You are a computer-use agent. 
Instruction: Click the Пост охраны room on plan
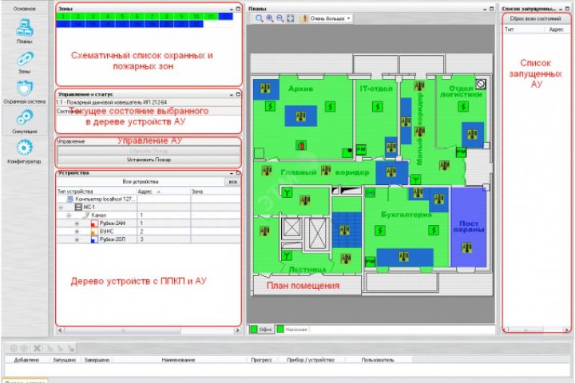tap(469, 226)
